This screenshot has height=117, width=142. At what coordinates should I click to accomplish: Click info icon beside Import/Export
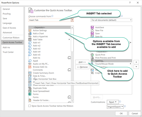click(125, 106)
